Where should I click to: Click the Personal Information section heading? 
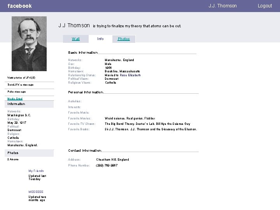click(x=86, y=92)
